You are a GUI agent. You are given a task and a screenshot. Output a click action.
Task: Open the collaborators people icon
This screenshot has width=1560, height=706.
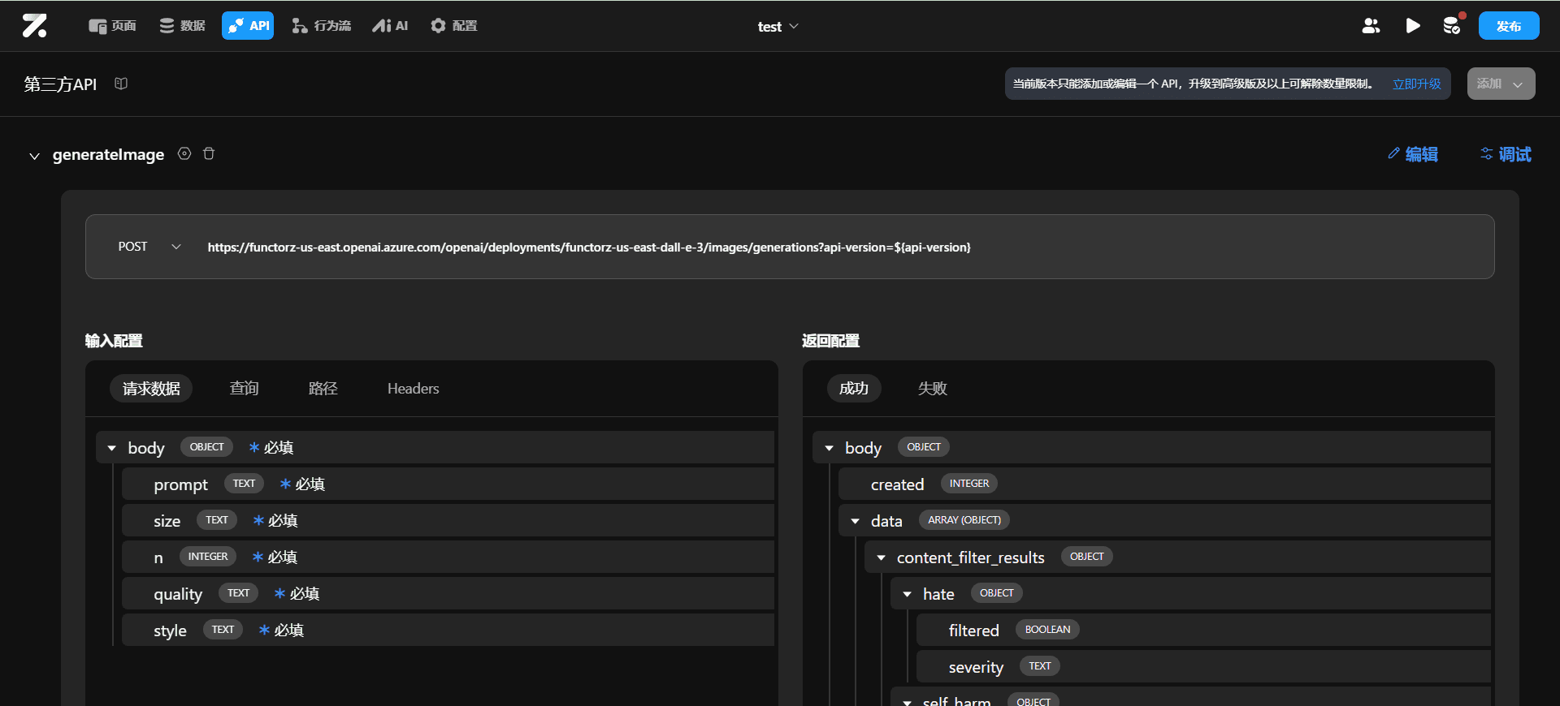click(x=1371, y=26)
